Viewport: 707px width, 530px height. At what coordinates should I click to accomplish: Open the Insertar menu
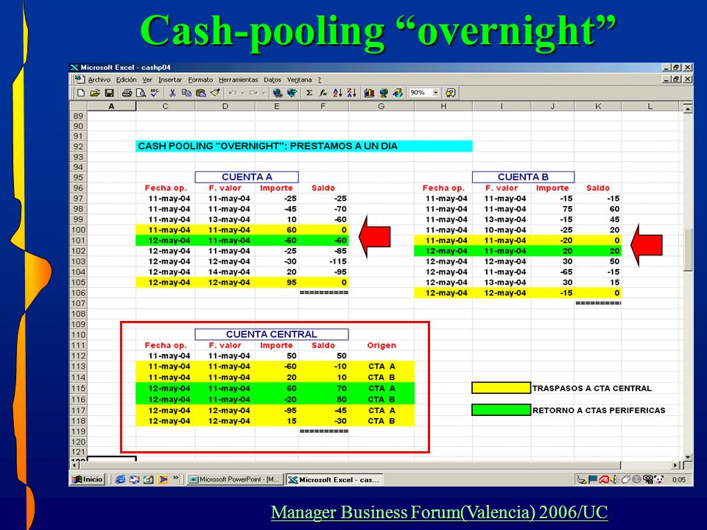pos(170,79)
